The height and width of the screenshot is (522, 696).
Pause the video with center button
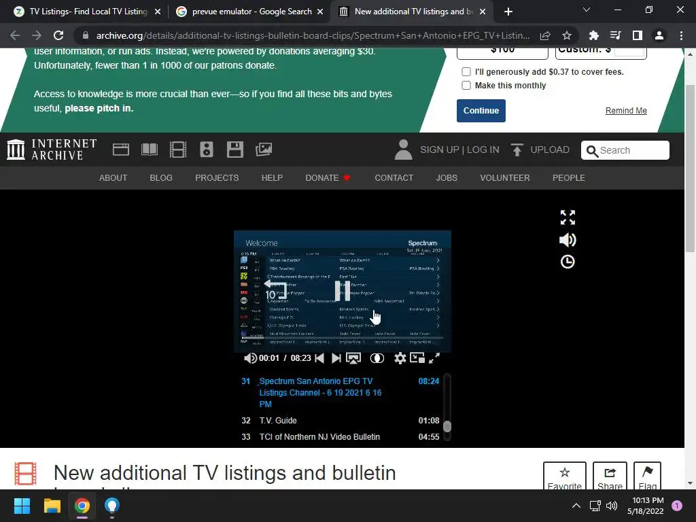click(343, 291)
